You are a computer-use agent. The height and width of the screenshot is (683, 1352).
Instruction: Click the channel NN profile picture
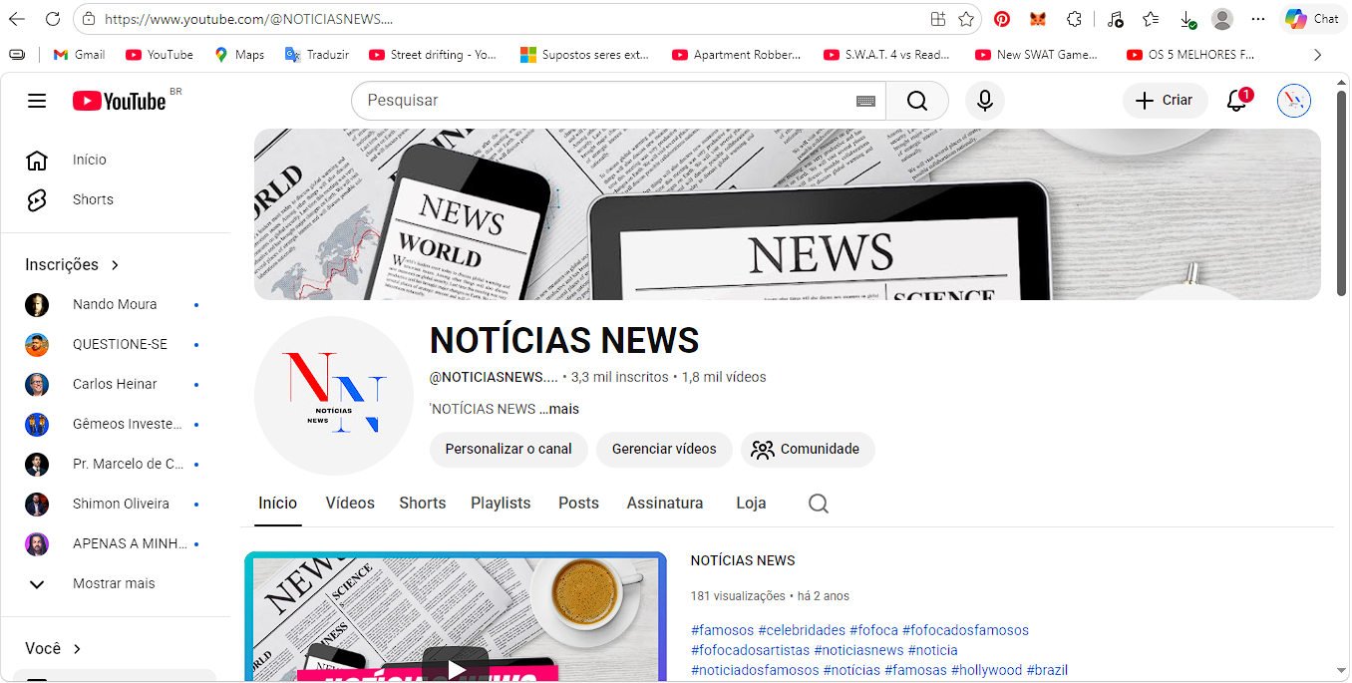tap(334, 396)
